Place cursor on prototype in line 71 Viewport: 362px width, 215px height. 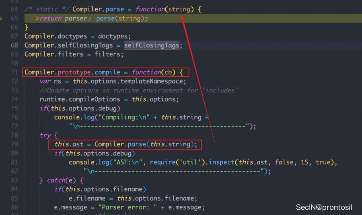74,72
